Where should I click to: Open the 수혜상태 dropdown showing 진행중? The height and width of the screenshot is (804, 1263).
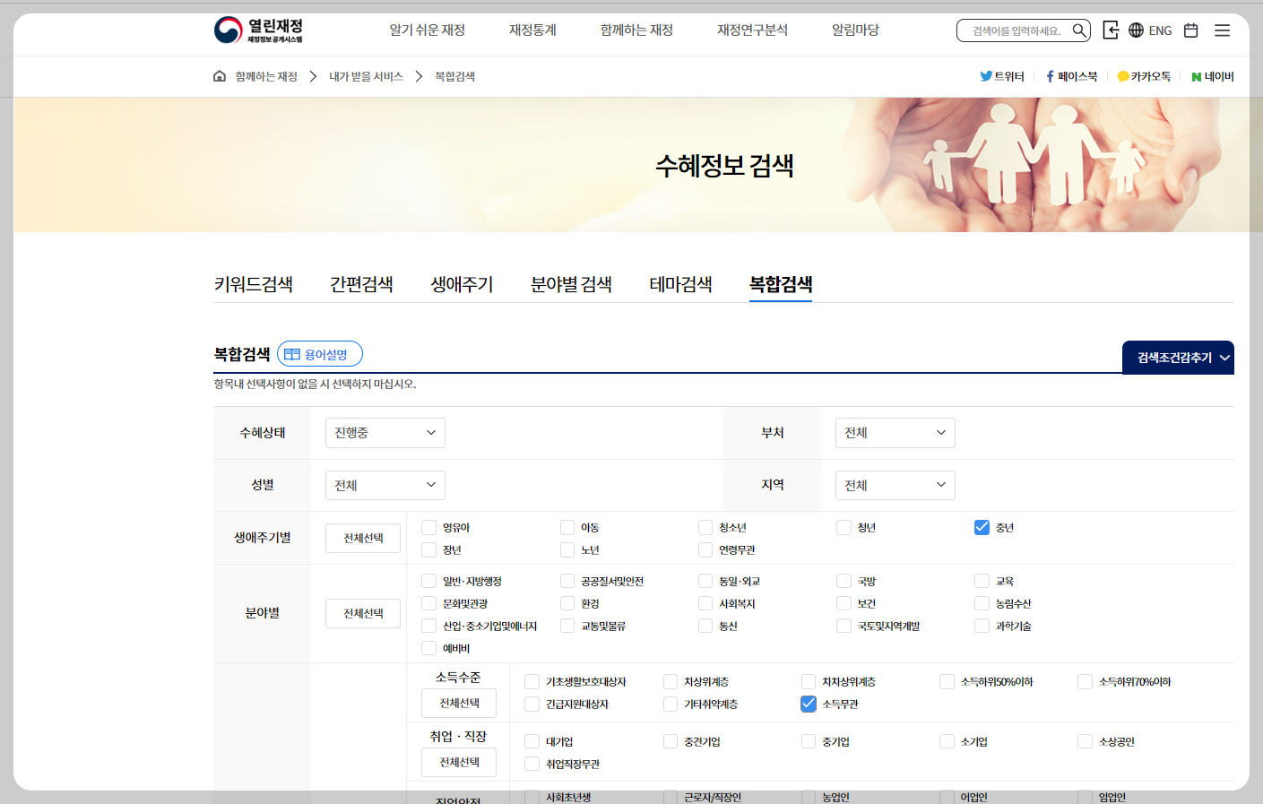tap(385, 433)
